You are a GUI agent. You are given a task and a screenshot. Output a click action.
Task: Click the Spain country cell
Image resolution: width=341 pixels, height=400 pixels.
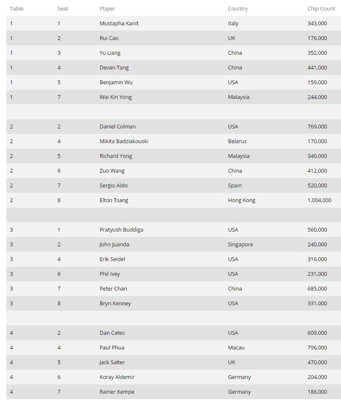coord(234,185)
